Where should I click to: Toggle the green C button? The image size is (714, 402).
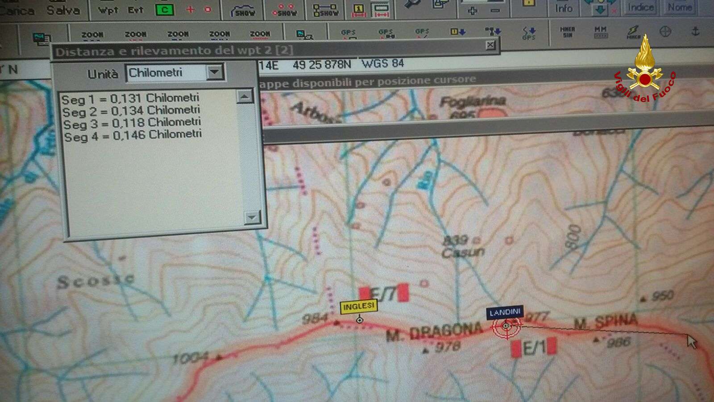(164, 10)
